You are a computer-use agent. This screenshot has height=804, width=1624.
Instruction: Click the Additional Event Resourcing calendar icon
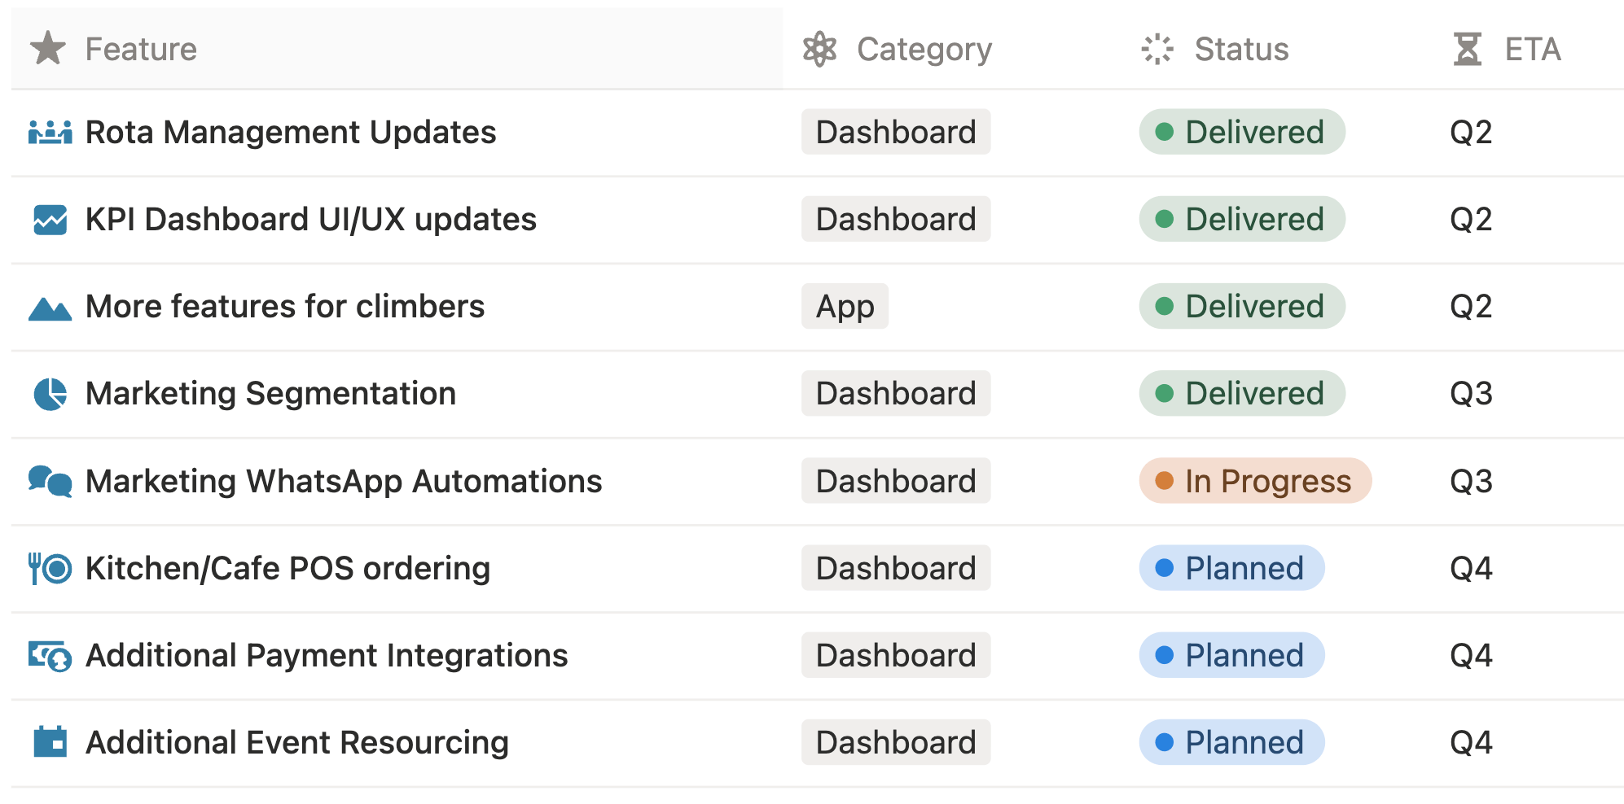coord(50,742)
